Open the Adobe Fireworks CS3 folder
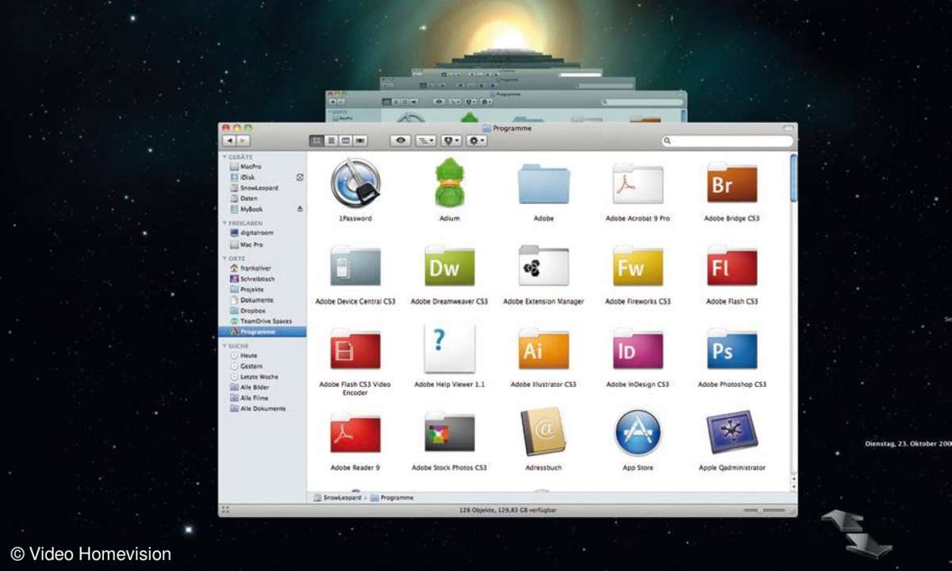The width and height of the screenshot is (952, 571). point(638,266)
